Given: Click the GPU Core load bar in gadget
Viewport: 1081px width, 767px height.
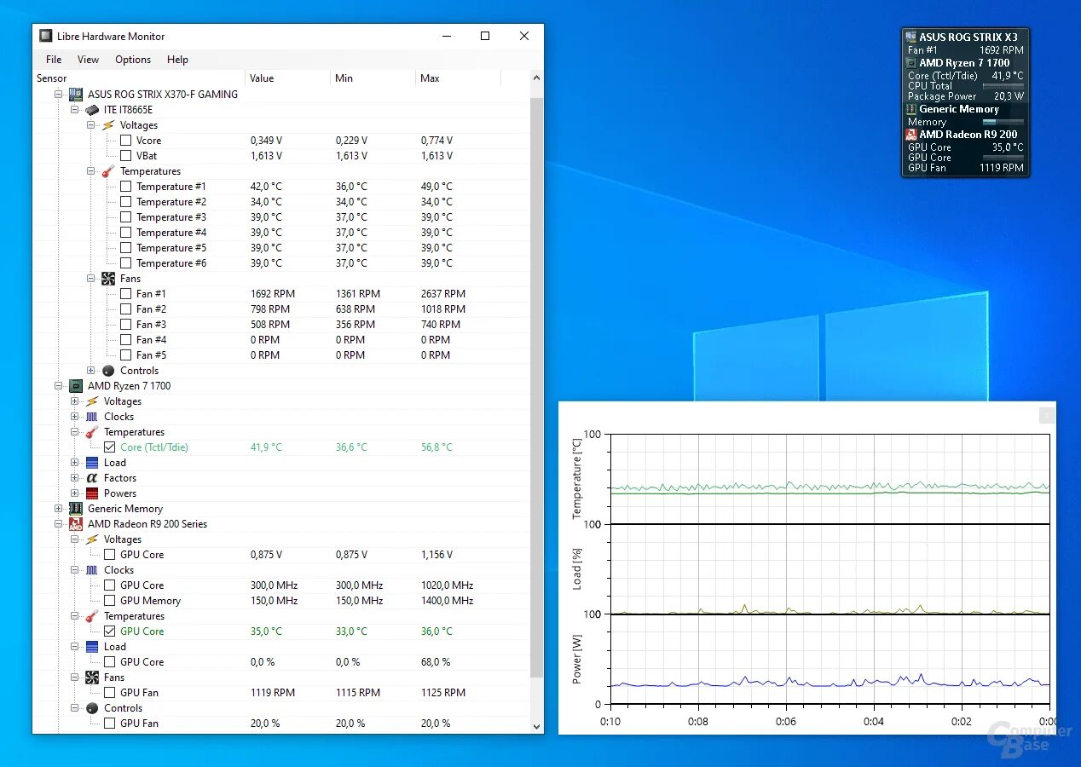Looking at the screenshot, I should click(x=1003, y=158).
